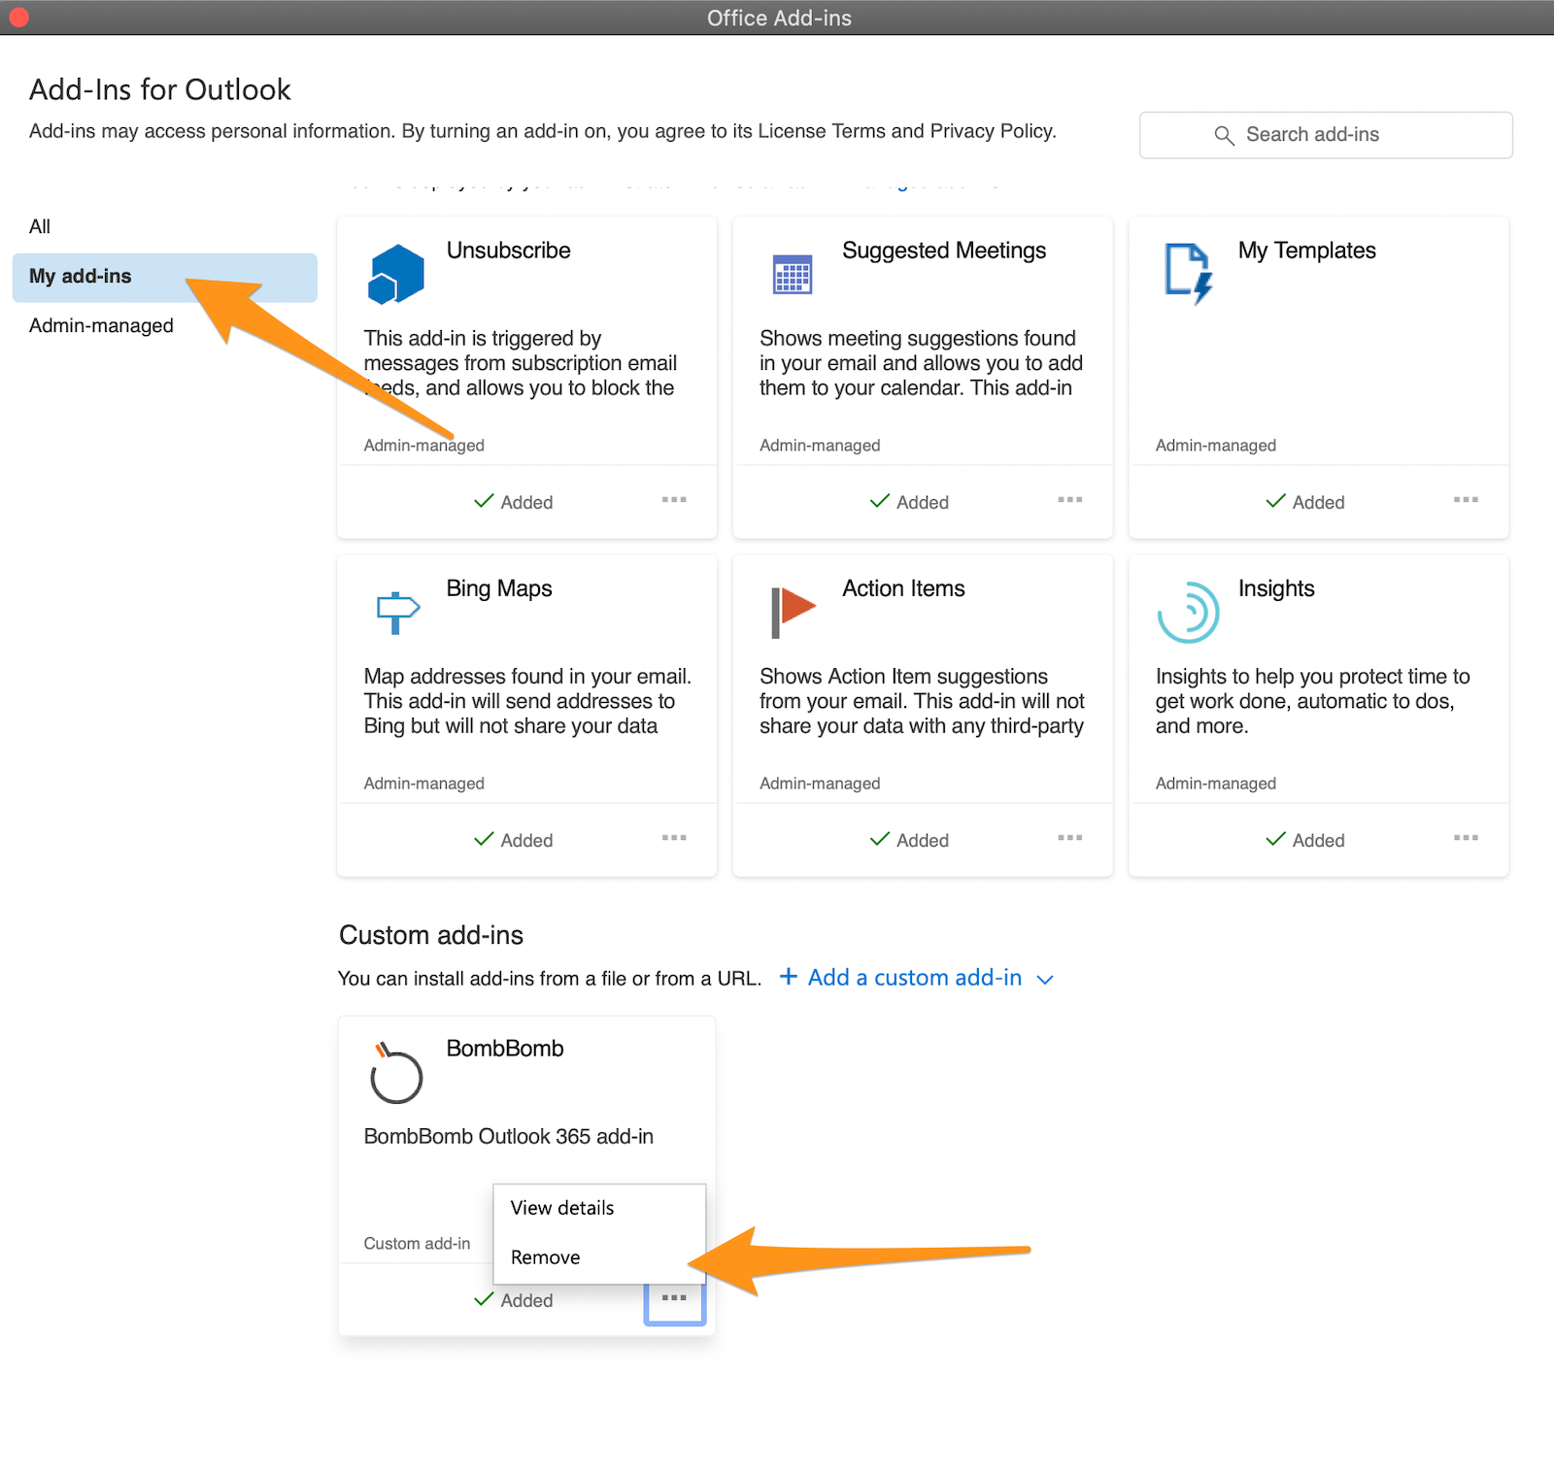Viewport: 1554px width, 1471px height.
Task: Click the Suggested Meetings calendar icon
Action: pyautogui.click(x=793, y=274)
